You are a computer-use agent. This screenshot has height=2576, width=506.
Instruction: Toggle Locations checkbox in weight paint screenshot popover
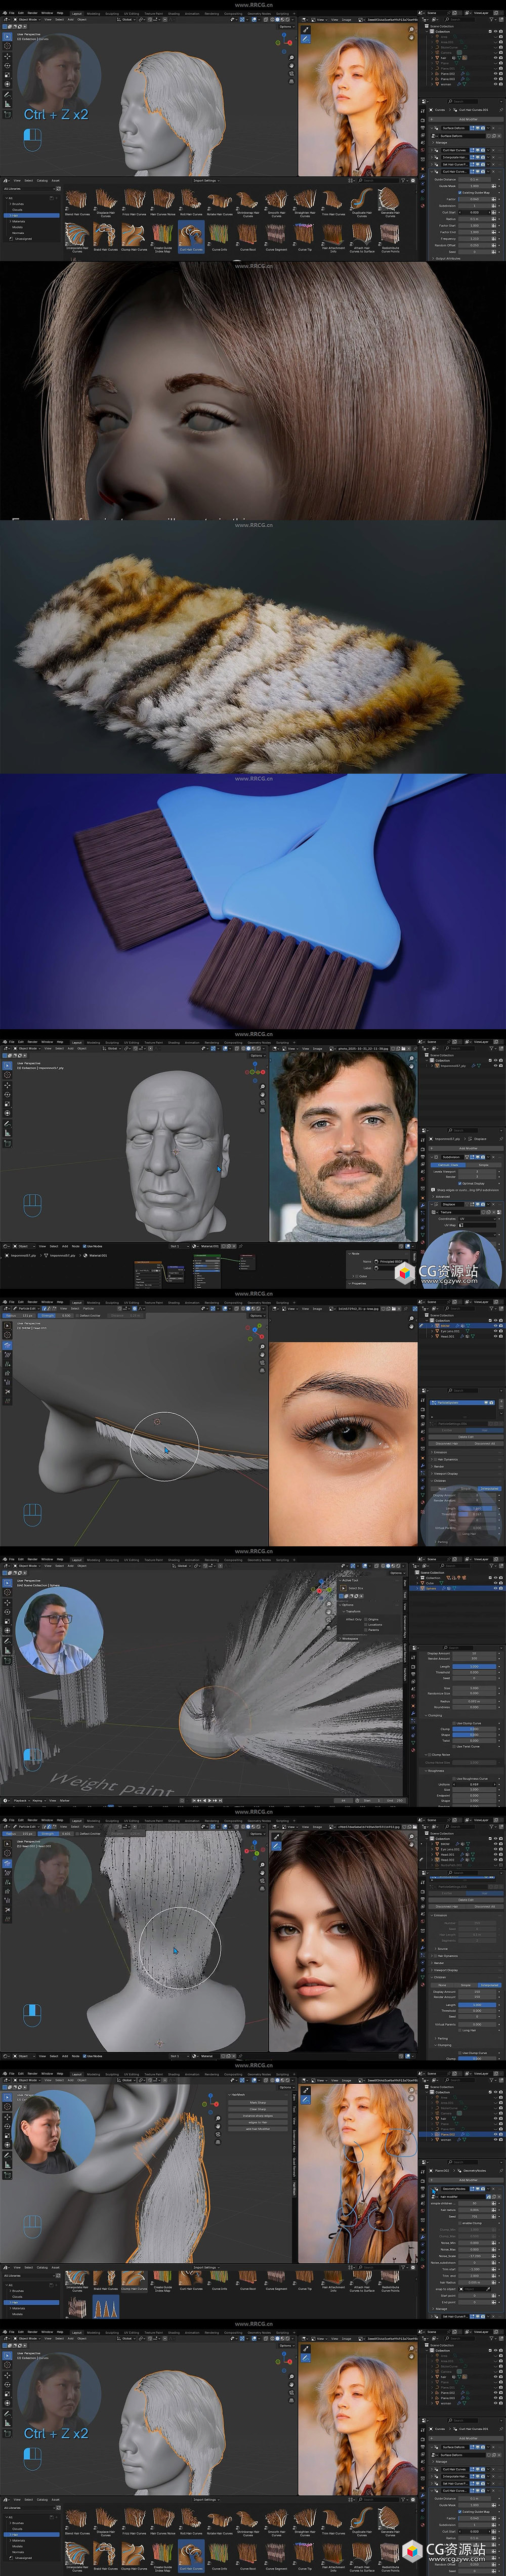366,1624
